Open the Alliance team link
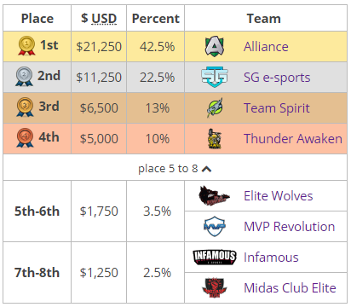351x307 pixels. click(x=266, y=46)
